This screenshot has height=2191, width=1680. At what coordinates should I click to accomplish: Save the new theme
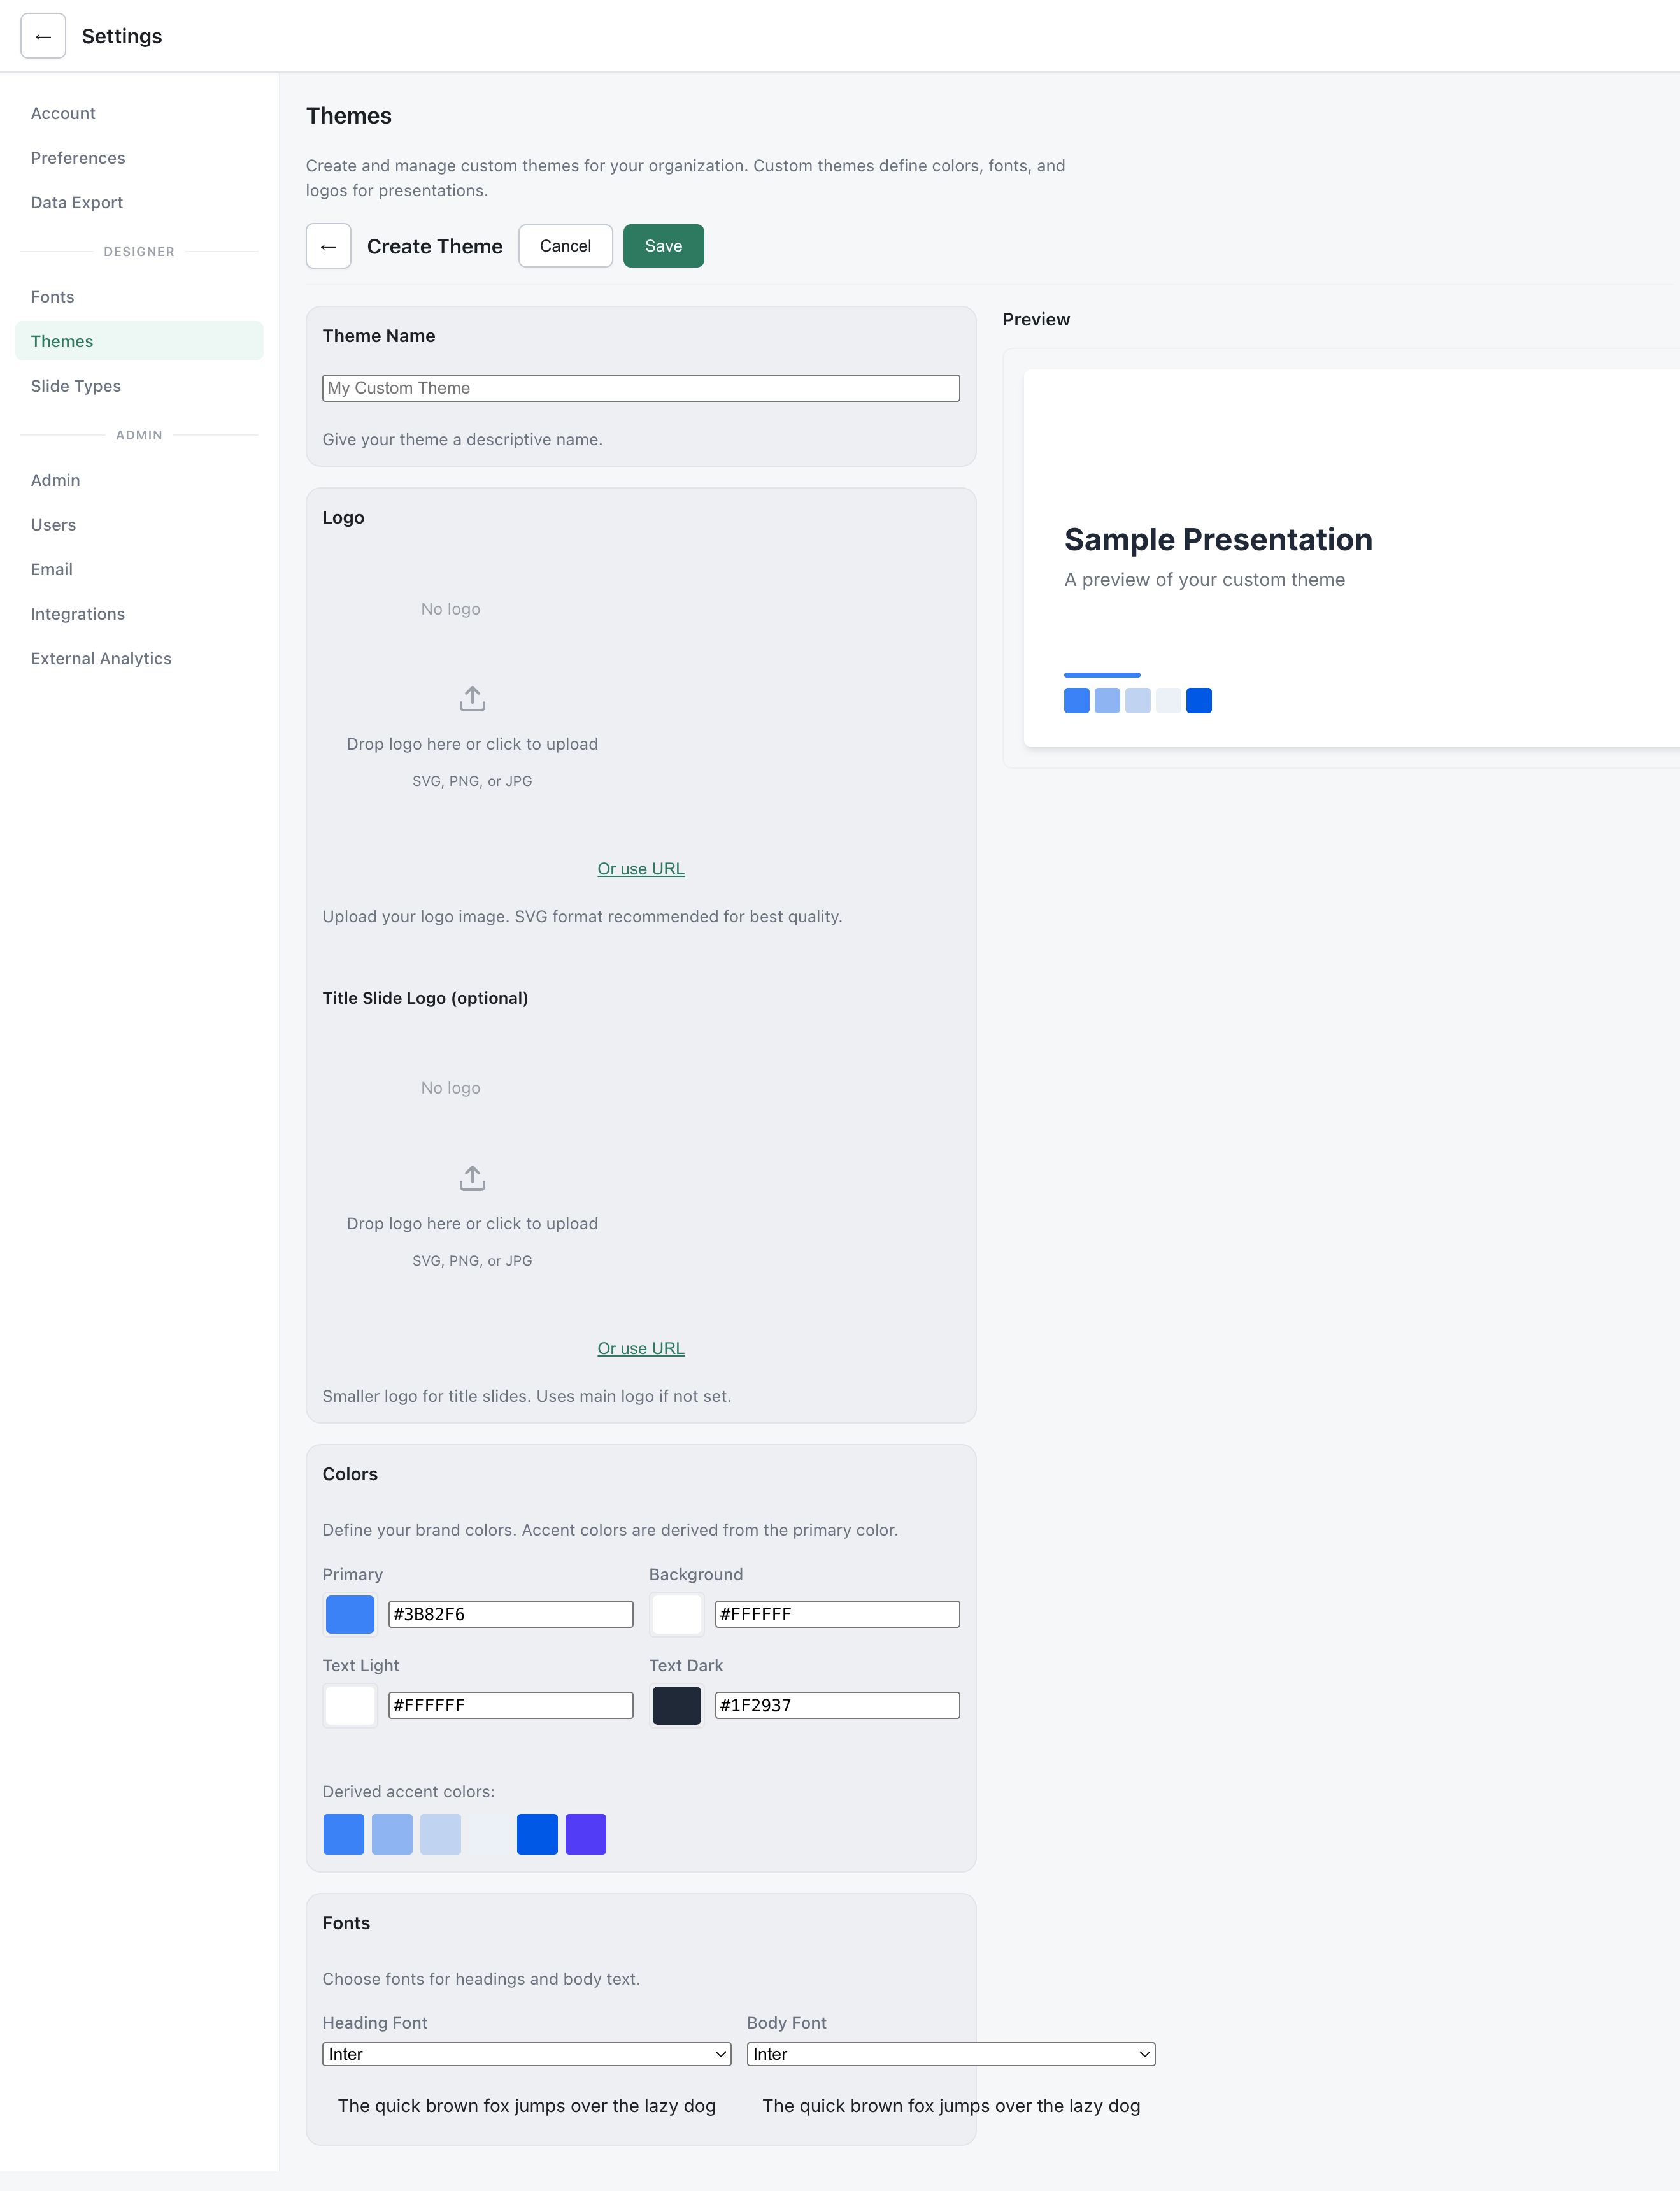point(663,246)
